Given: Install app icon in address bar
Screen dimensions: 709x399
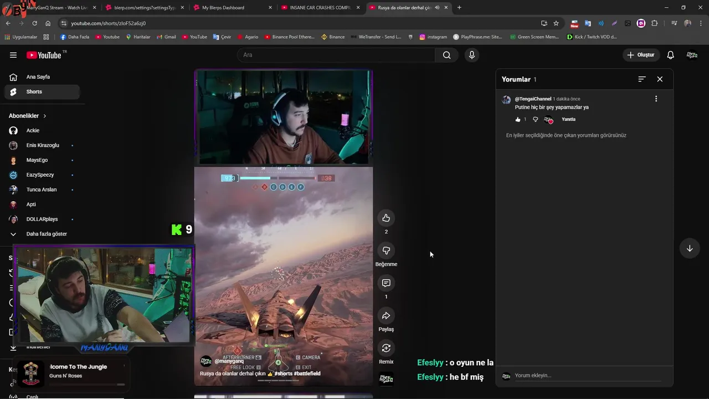Looking at the screenshot, I should point(544,23).
